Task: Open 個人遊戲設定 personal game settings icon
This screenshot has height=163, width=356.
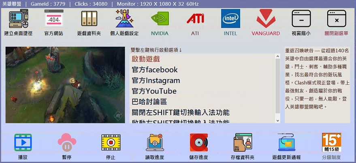Action: point(124,18)
